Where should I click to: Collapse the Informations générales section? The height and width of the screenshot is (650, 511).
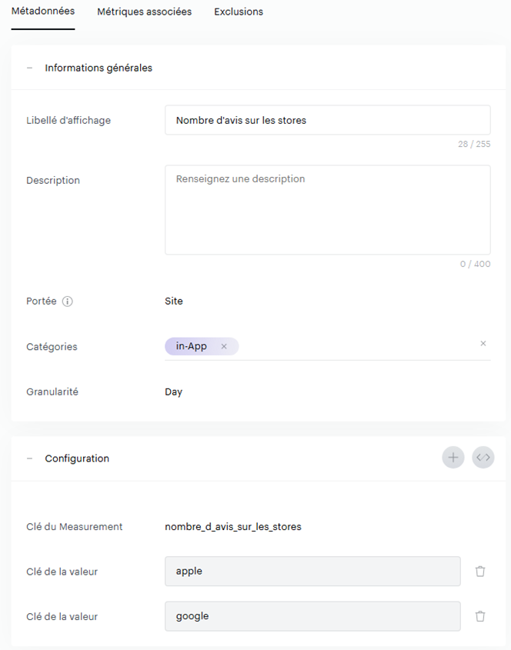[30, 68]
